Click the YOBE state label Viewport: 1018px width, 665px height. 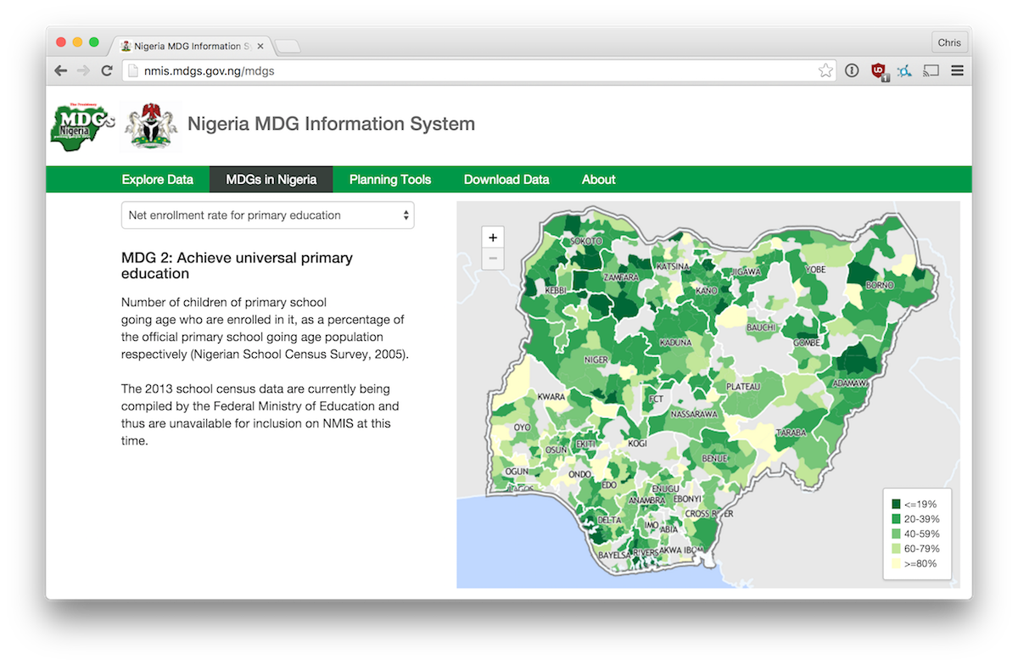(815, 270)
